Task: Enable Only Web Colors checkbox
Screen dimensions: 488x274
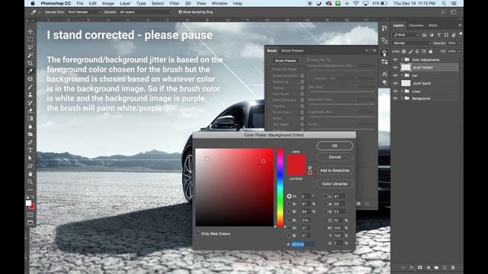Action: [x=198, y=234]
